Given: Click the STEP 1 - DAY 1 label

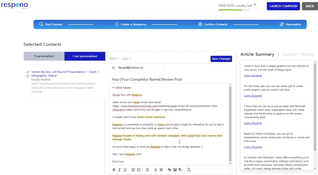Looking at the screenshot, I should tap(120, 59).
